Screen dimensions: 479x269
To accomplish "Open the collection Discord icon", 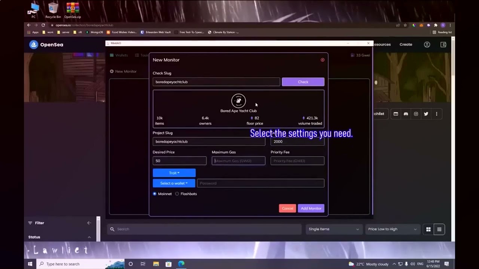I will 406,114.
